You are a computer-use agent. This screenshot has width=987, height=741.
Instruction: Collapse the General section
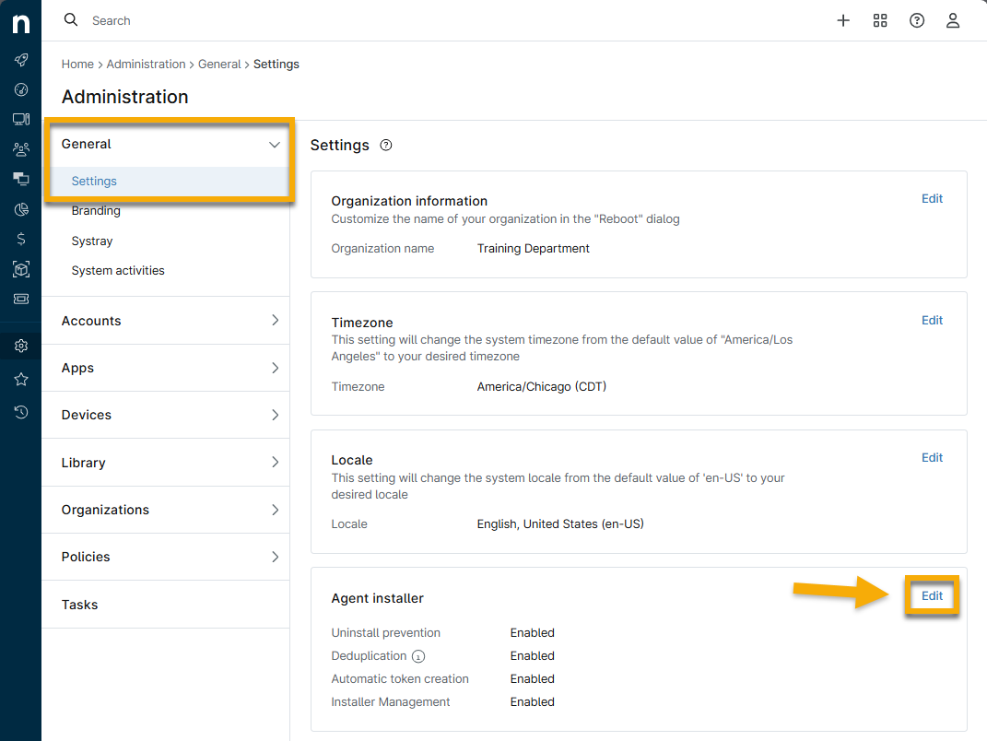tap(274, 145)
